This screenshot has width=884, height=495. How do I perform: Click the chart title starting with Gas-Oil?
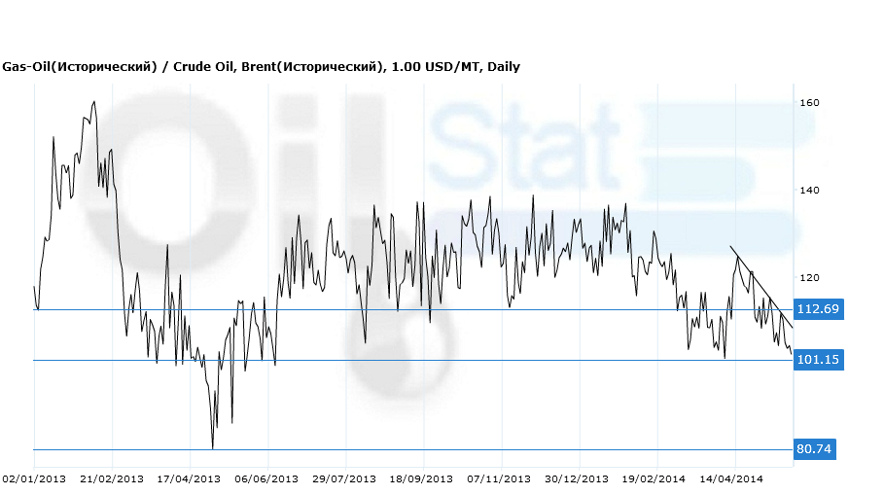click(261, 67)
